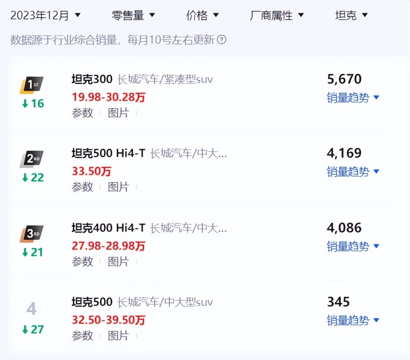This screenshot has width=410, height=360.
Task: Click the price 33.50万
Action: coord(91,172)
